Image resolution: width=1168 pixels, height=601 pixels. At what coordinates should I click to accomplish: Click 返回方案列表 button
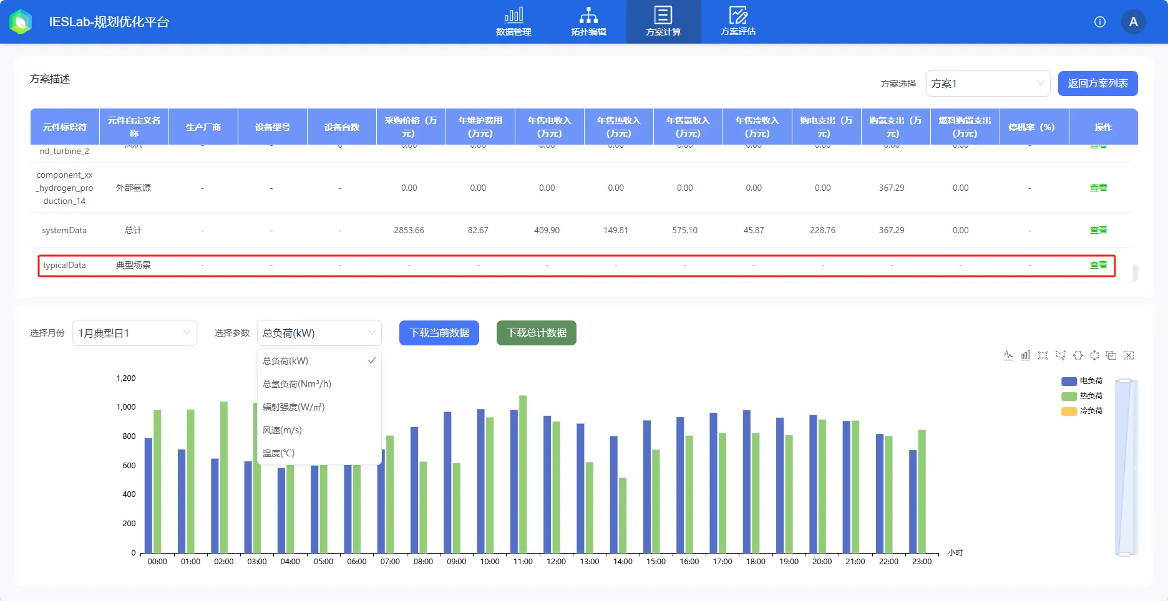[1097, 84]
